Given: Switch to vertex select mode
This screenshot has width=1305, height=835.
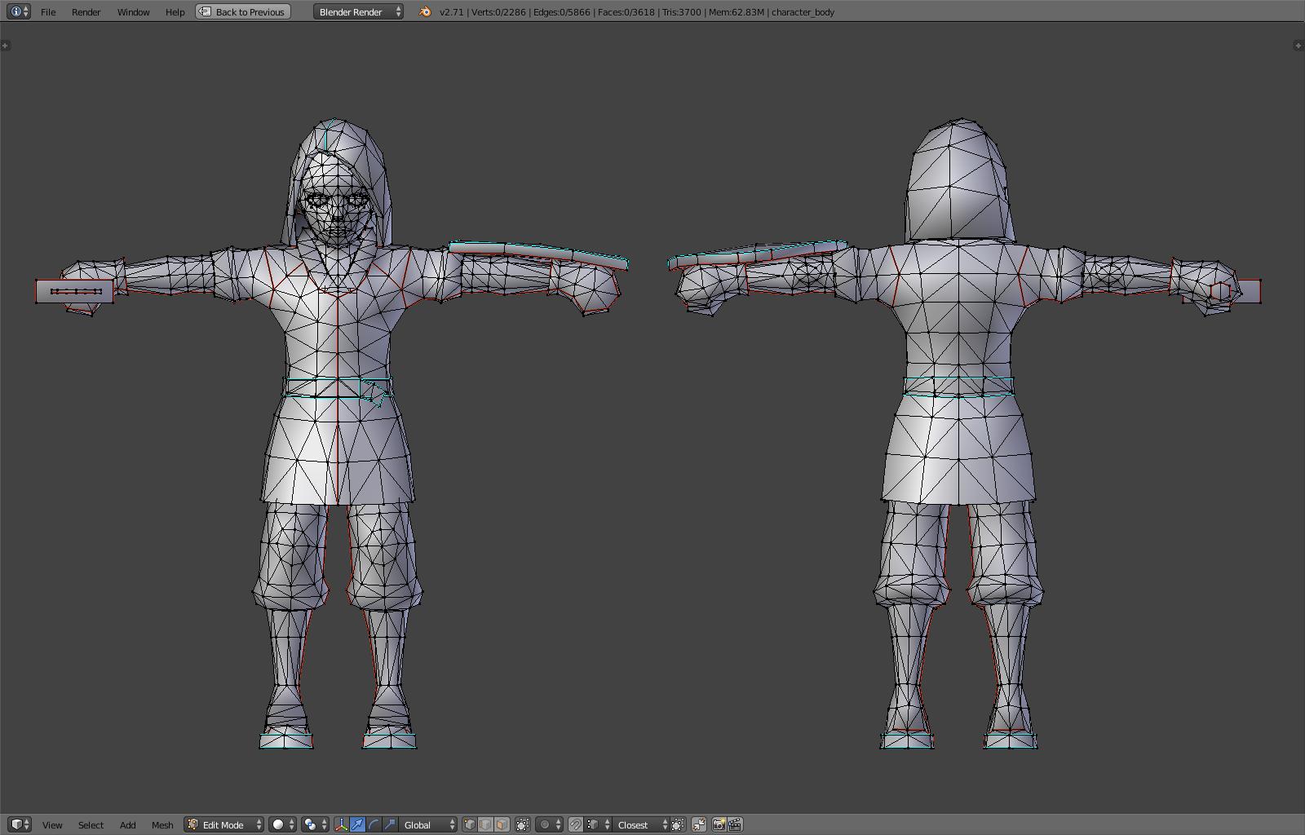Looking at the screenshot, I should [x=470, y=824].
